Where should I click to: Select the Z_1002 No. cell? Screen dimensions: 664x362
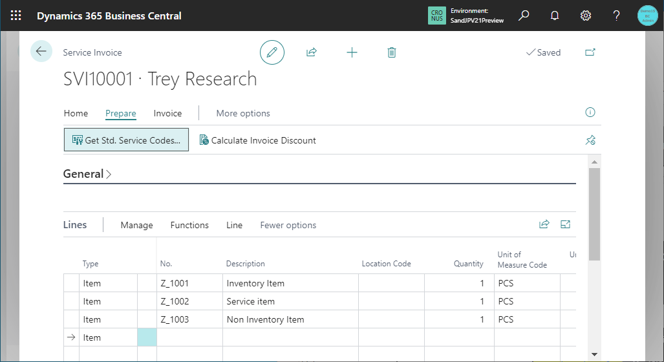click(x=189, y=301)
